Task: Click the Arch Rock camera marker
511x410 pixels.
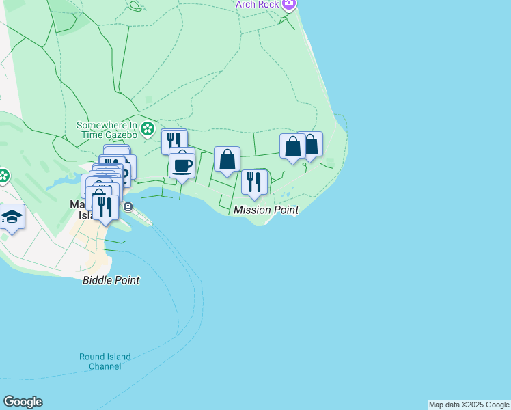Action: [289, 5]
